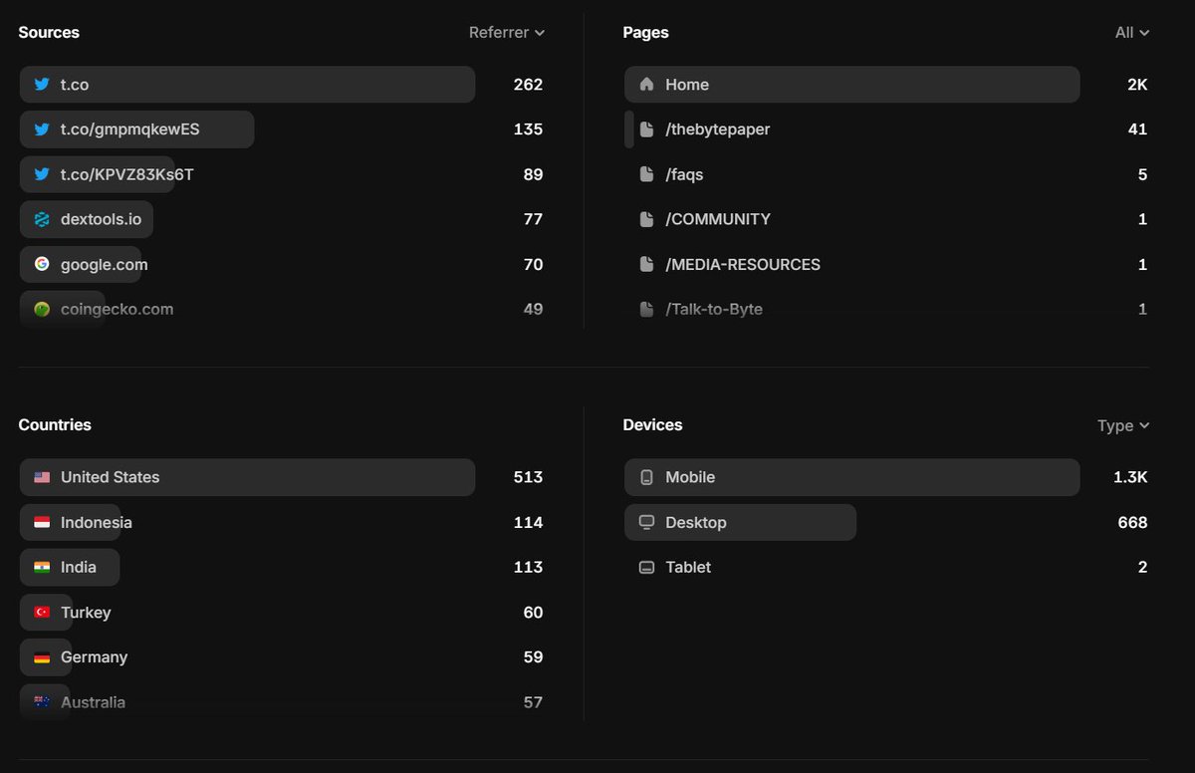Click the 262 visitor count for t.co
Viewport: 1195px width, 773px height.
528,85
